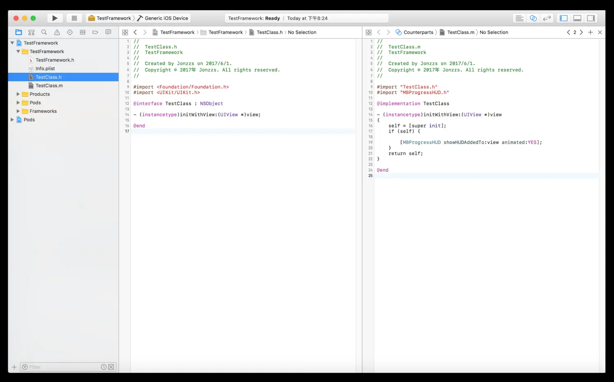The width and height of the screenshot is (614, 382).
Task: Click the navigator Filter field
Action: pyautogui.click(x=68, y=367)
